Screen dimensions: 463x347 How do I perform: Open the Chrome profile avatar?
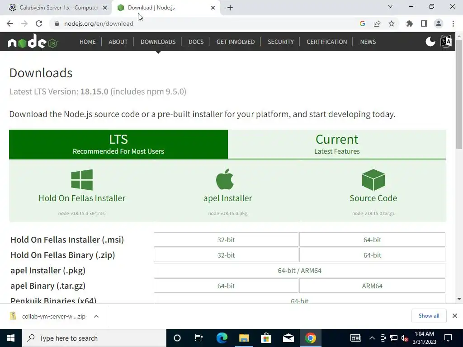[439, 23]
